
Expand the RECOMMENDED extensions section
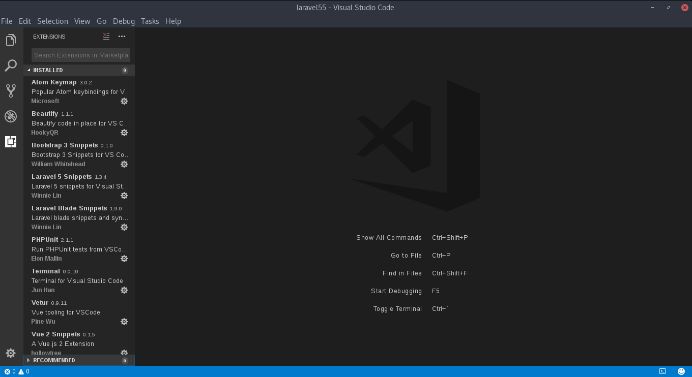pyautogui.click(x=79, y=360)
